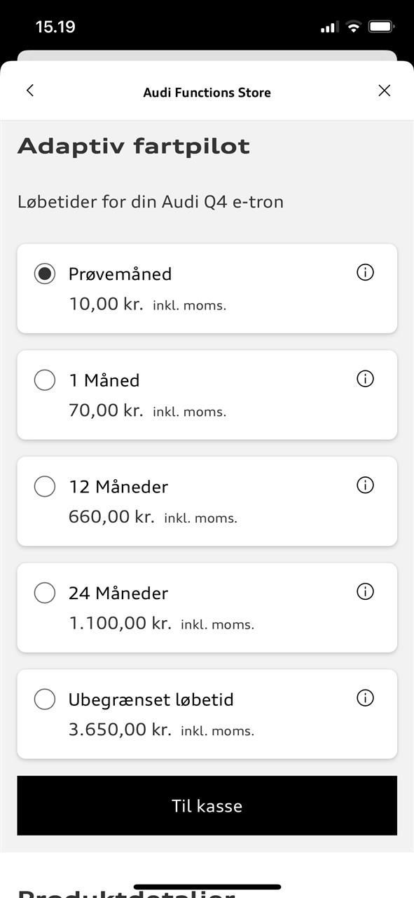414x898 pixels.
Task: Show info for 24 Måneder option
Action: [x=365, y=591]
